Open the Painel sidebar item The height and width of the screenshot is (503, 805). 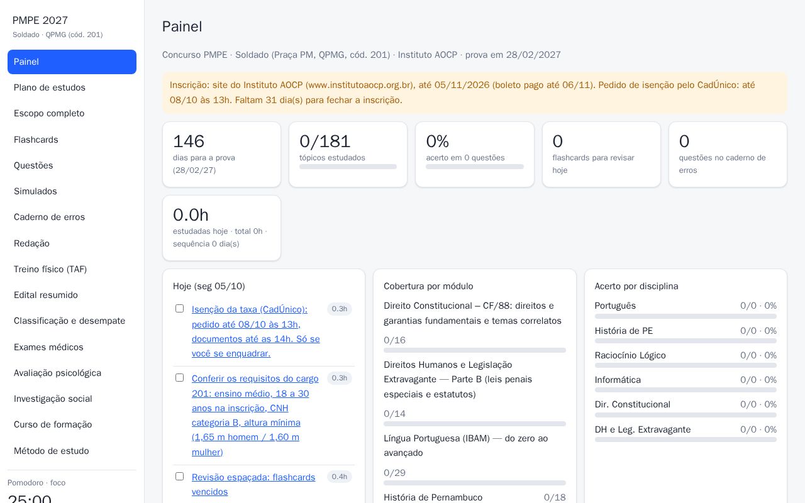[72, 62]
